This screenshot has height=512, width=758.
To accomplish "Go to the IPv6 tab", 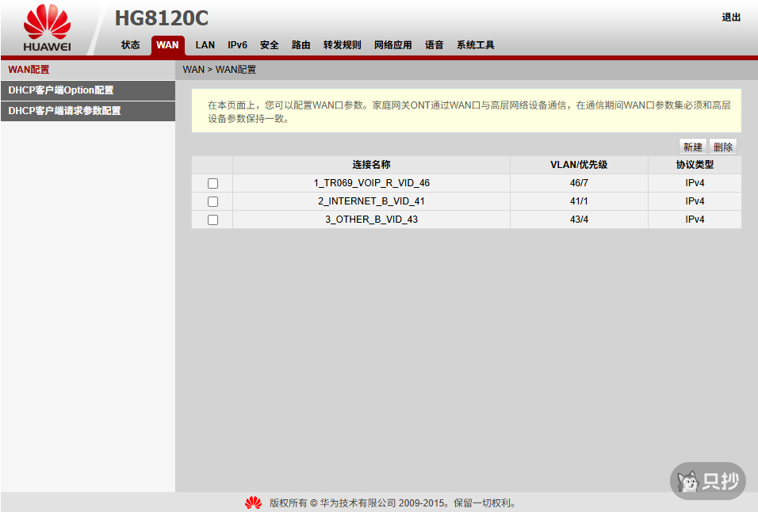I will tap(237, 45).
